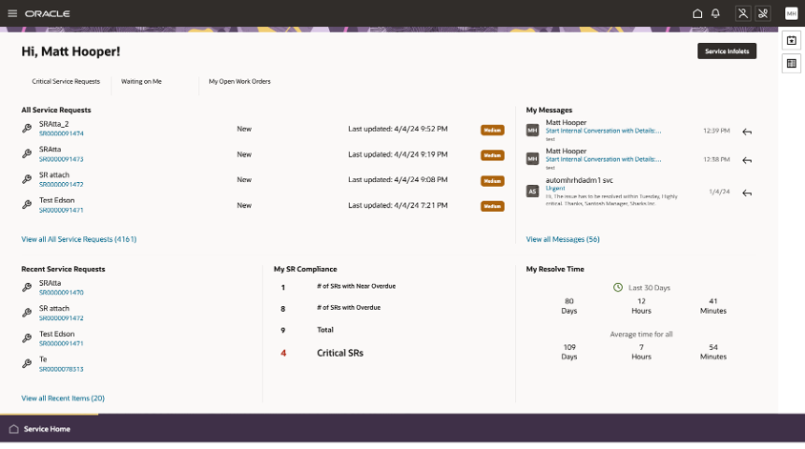The height and width of the screenshot is (449, 805).
Task: Click the Last 30 Days clock icon
Action: (618, 287)
